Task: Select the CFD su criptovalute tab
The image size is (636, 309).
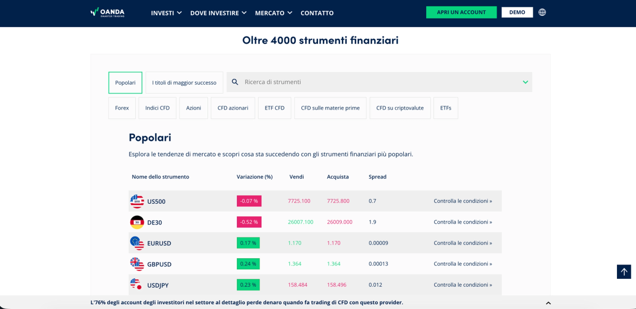Action: pyautogui.click(x=400, y=108)
